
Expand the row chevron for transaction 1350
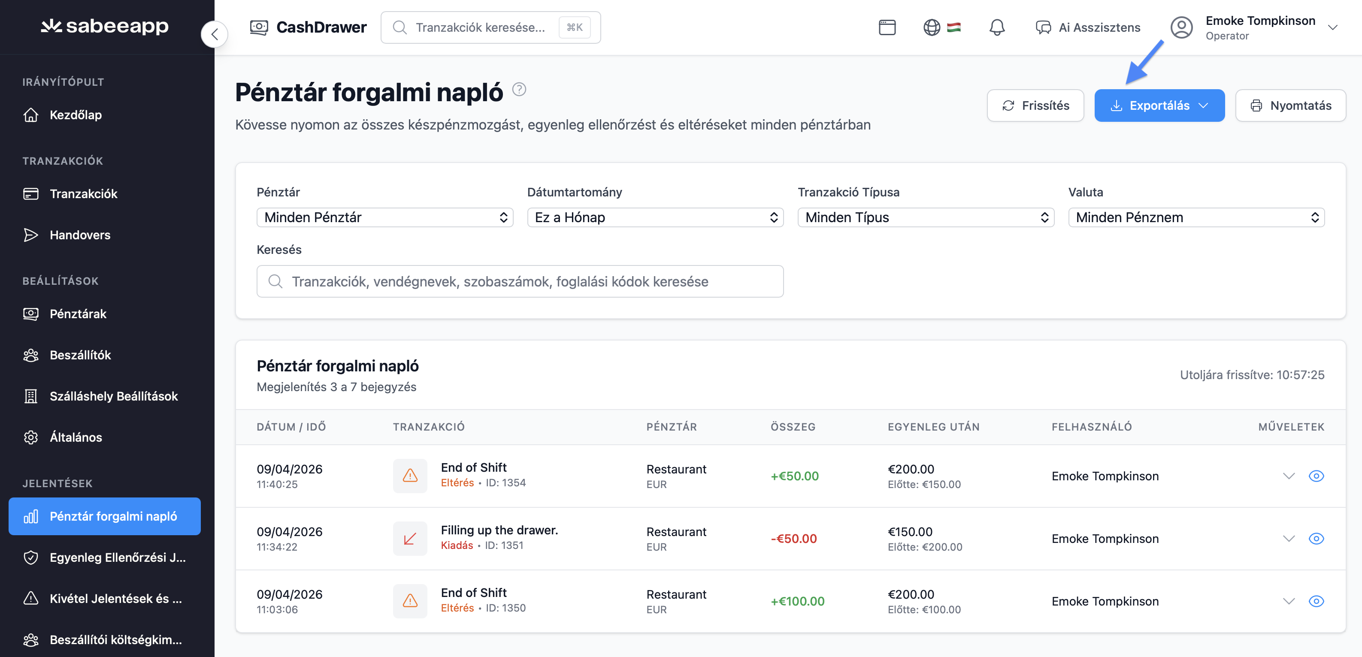[1289, 601]
